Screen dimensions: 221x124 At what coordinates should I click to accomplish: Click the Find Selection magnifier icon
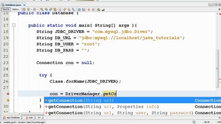pyautogui.click(x=42, y=10)
